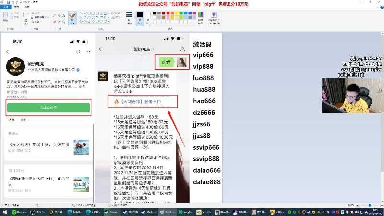Open Customize Quick Access Toolbar dropdown
The height and width of the screenshot is (216, 384).
click(21, 2)
